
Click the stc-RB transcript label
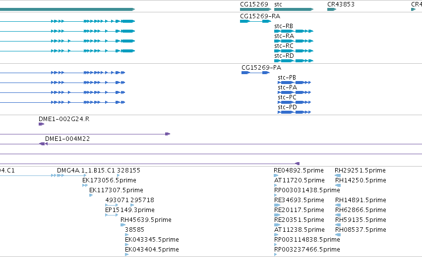coord(284,26)
